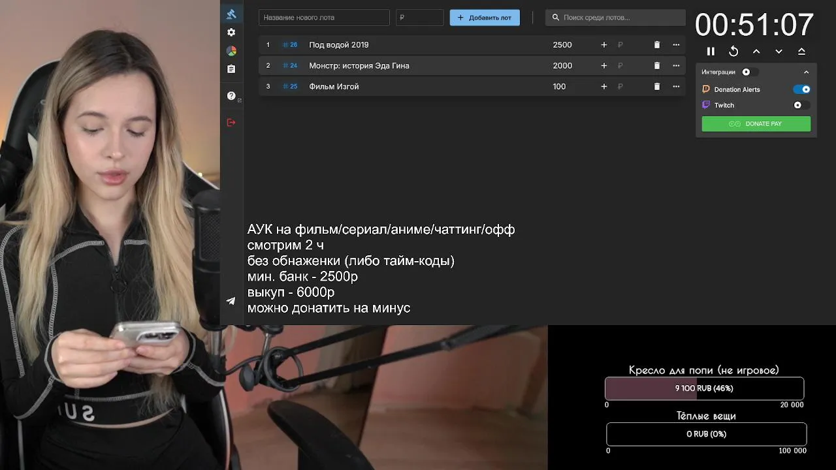
Task: Delete the lot Под водой 2019
Action: 657,45
